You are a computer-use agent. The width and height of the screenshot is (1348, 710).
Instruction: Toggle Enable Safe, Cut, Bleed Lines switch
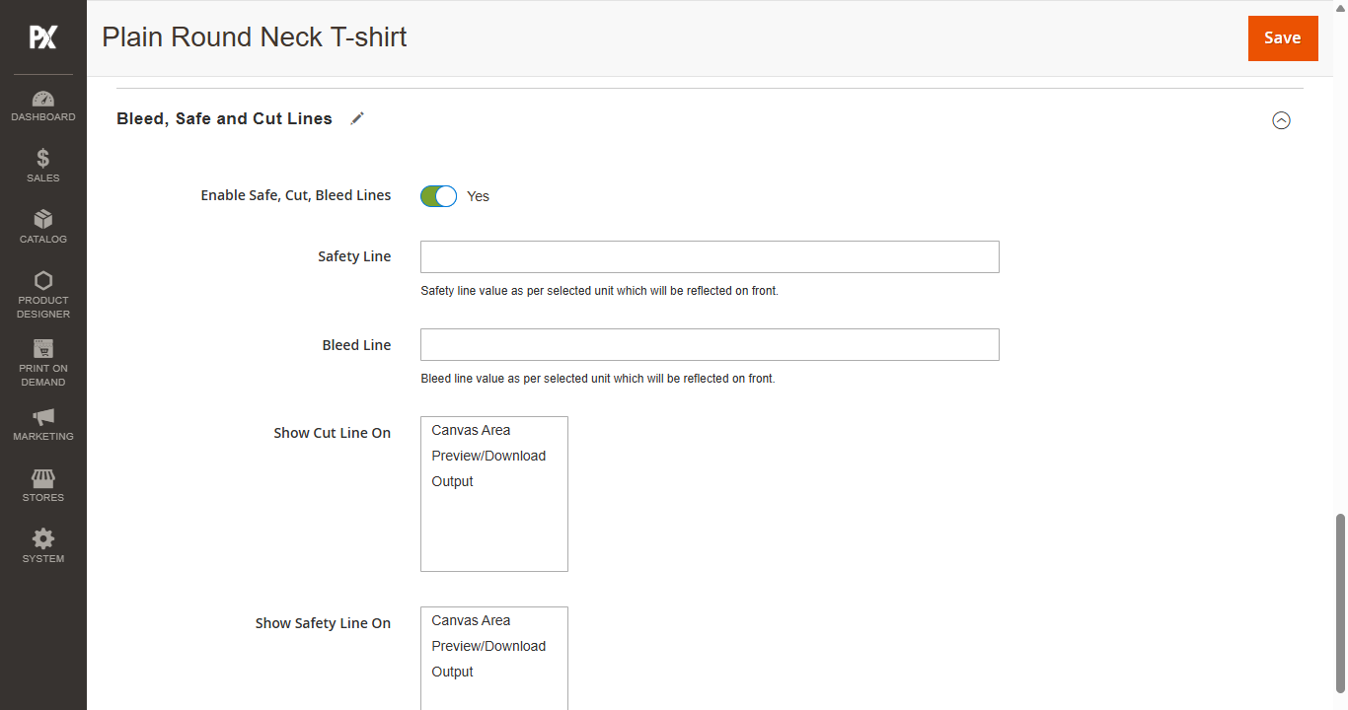click(x=439, y=196)
